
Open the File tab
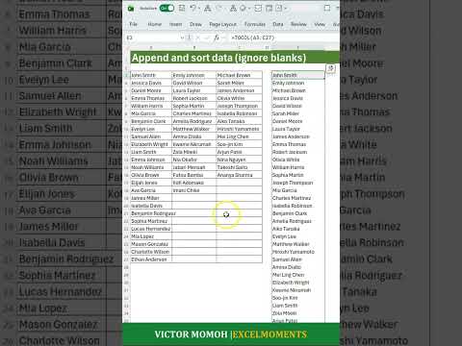(x=133, y=24)
